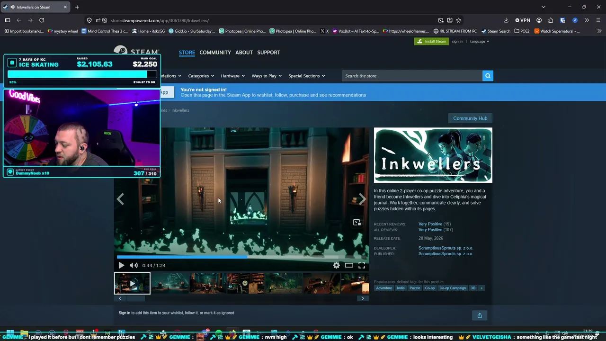Screen dimensions: 606x341
Task: Click the address bar URL
Action: click(x=160, y=20)
